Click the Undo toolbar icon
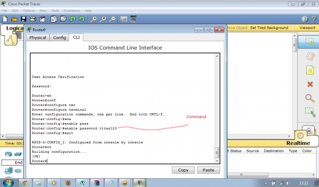 tap(72, 19)
